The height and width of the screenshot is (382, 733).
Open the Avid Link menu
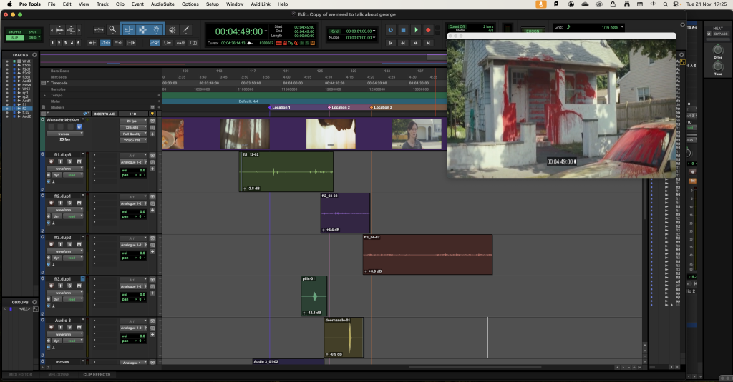pos(261,4)
